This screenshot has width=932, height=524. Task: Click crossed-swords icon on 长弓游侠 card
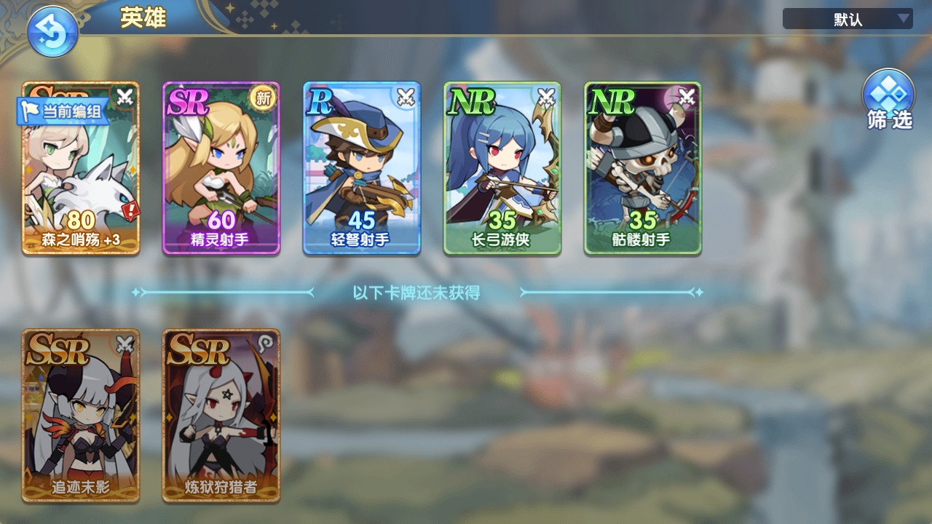[x=546, y=96]
